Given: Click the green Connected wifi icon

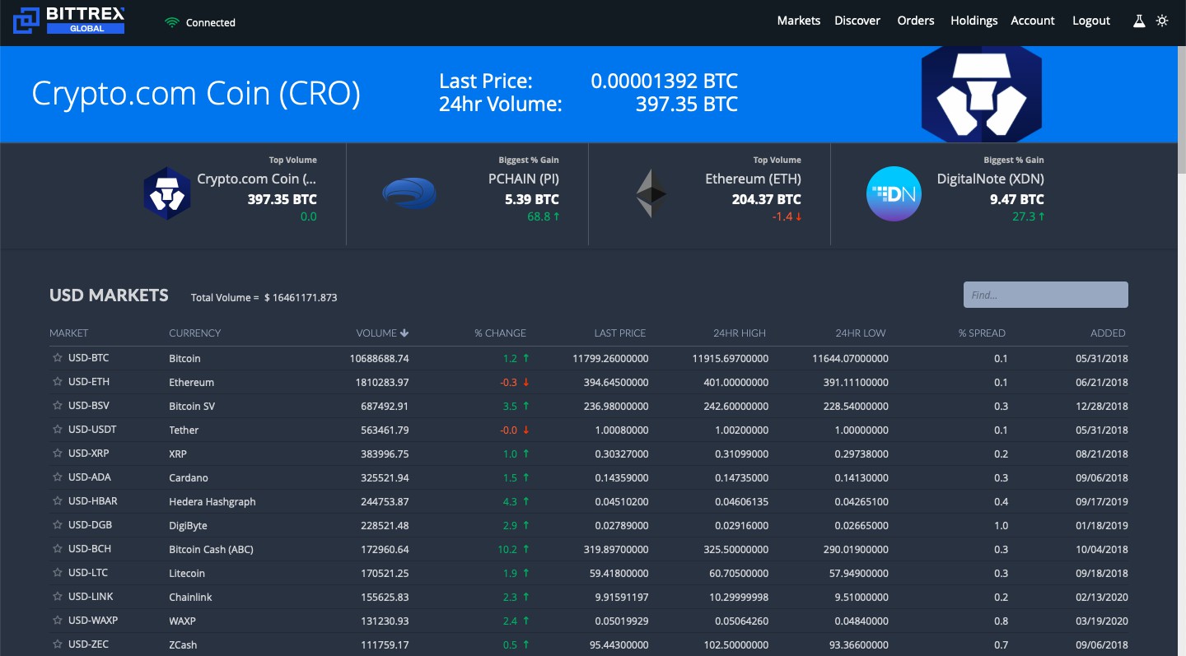Looking at the screenshot, I should tap(172, 23).
